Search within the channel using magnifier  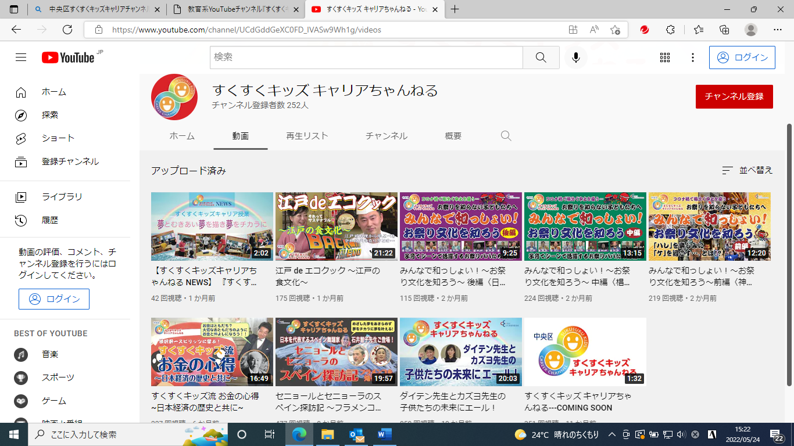tap(506, 136)
